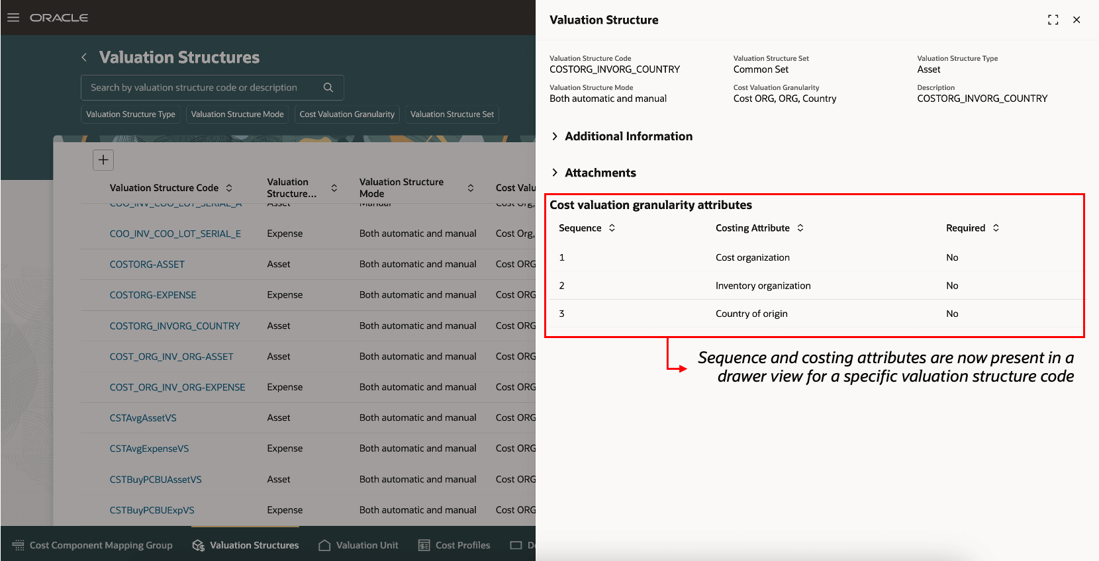Go back using the arrow beside Valuation Structures
The width and height of the screenshot is (1099, 561).
[84, 58]
